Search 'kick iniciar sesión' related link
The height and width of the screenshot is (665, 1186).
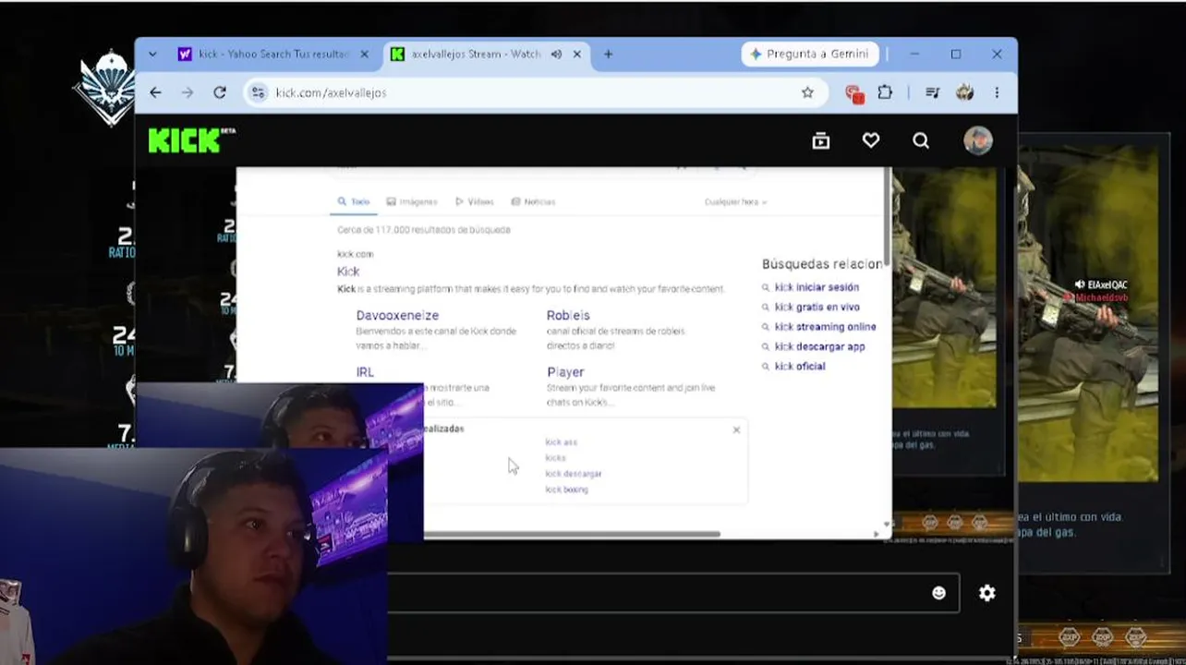click(x=817, y=287)
